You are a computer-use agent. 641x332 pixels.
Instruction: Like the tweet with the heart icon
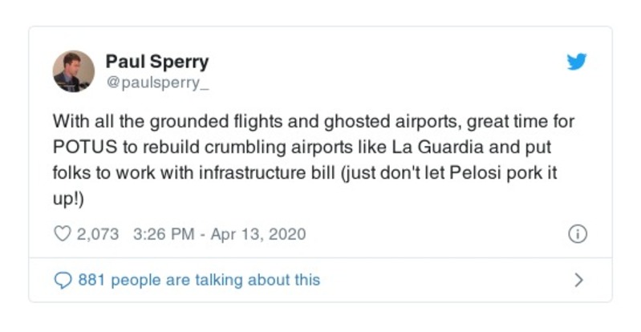pyautogui.click(x=63, y=234)
